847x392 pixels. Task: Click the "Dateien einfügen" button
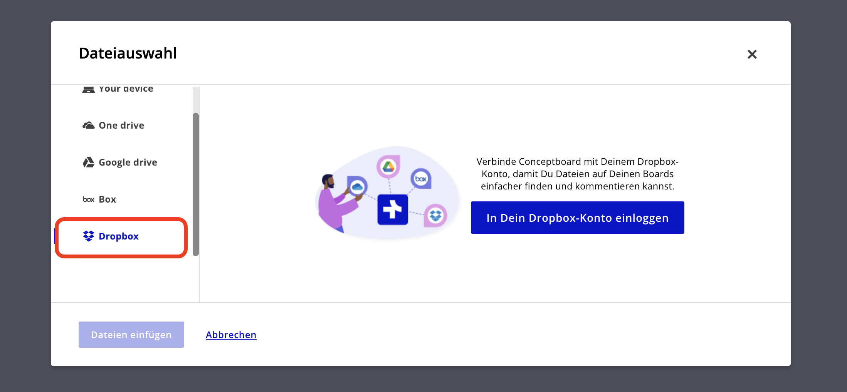(x=131, y=335)
